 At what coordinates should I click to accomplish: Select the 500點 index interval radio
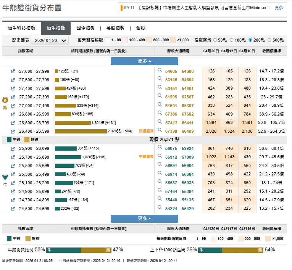point(269,40)
